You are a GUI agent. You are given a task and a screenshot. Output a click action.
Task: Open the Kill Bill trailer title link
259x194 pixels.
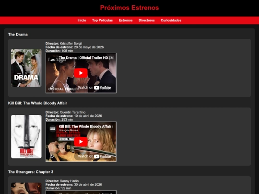click(86, 126)
